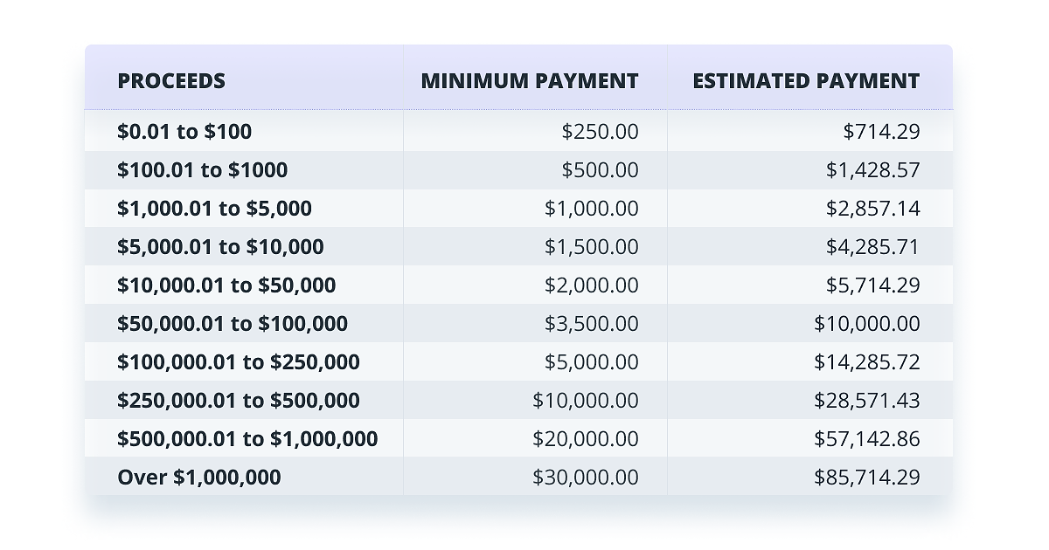Click the PROCEEDS column header
1049x550 pixels.
[x=171, y=81]
